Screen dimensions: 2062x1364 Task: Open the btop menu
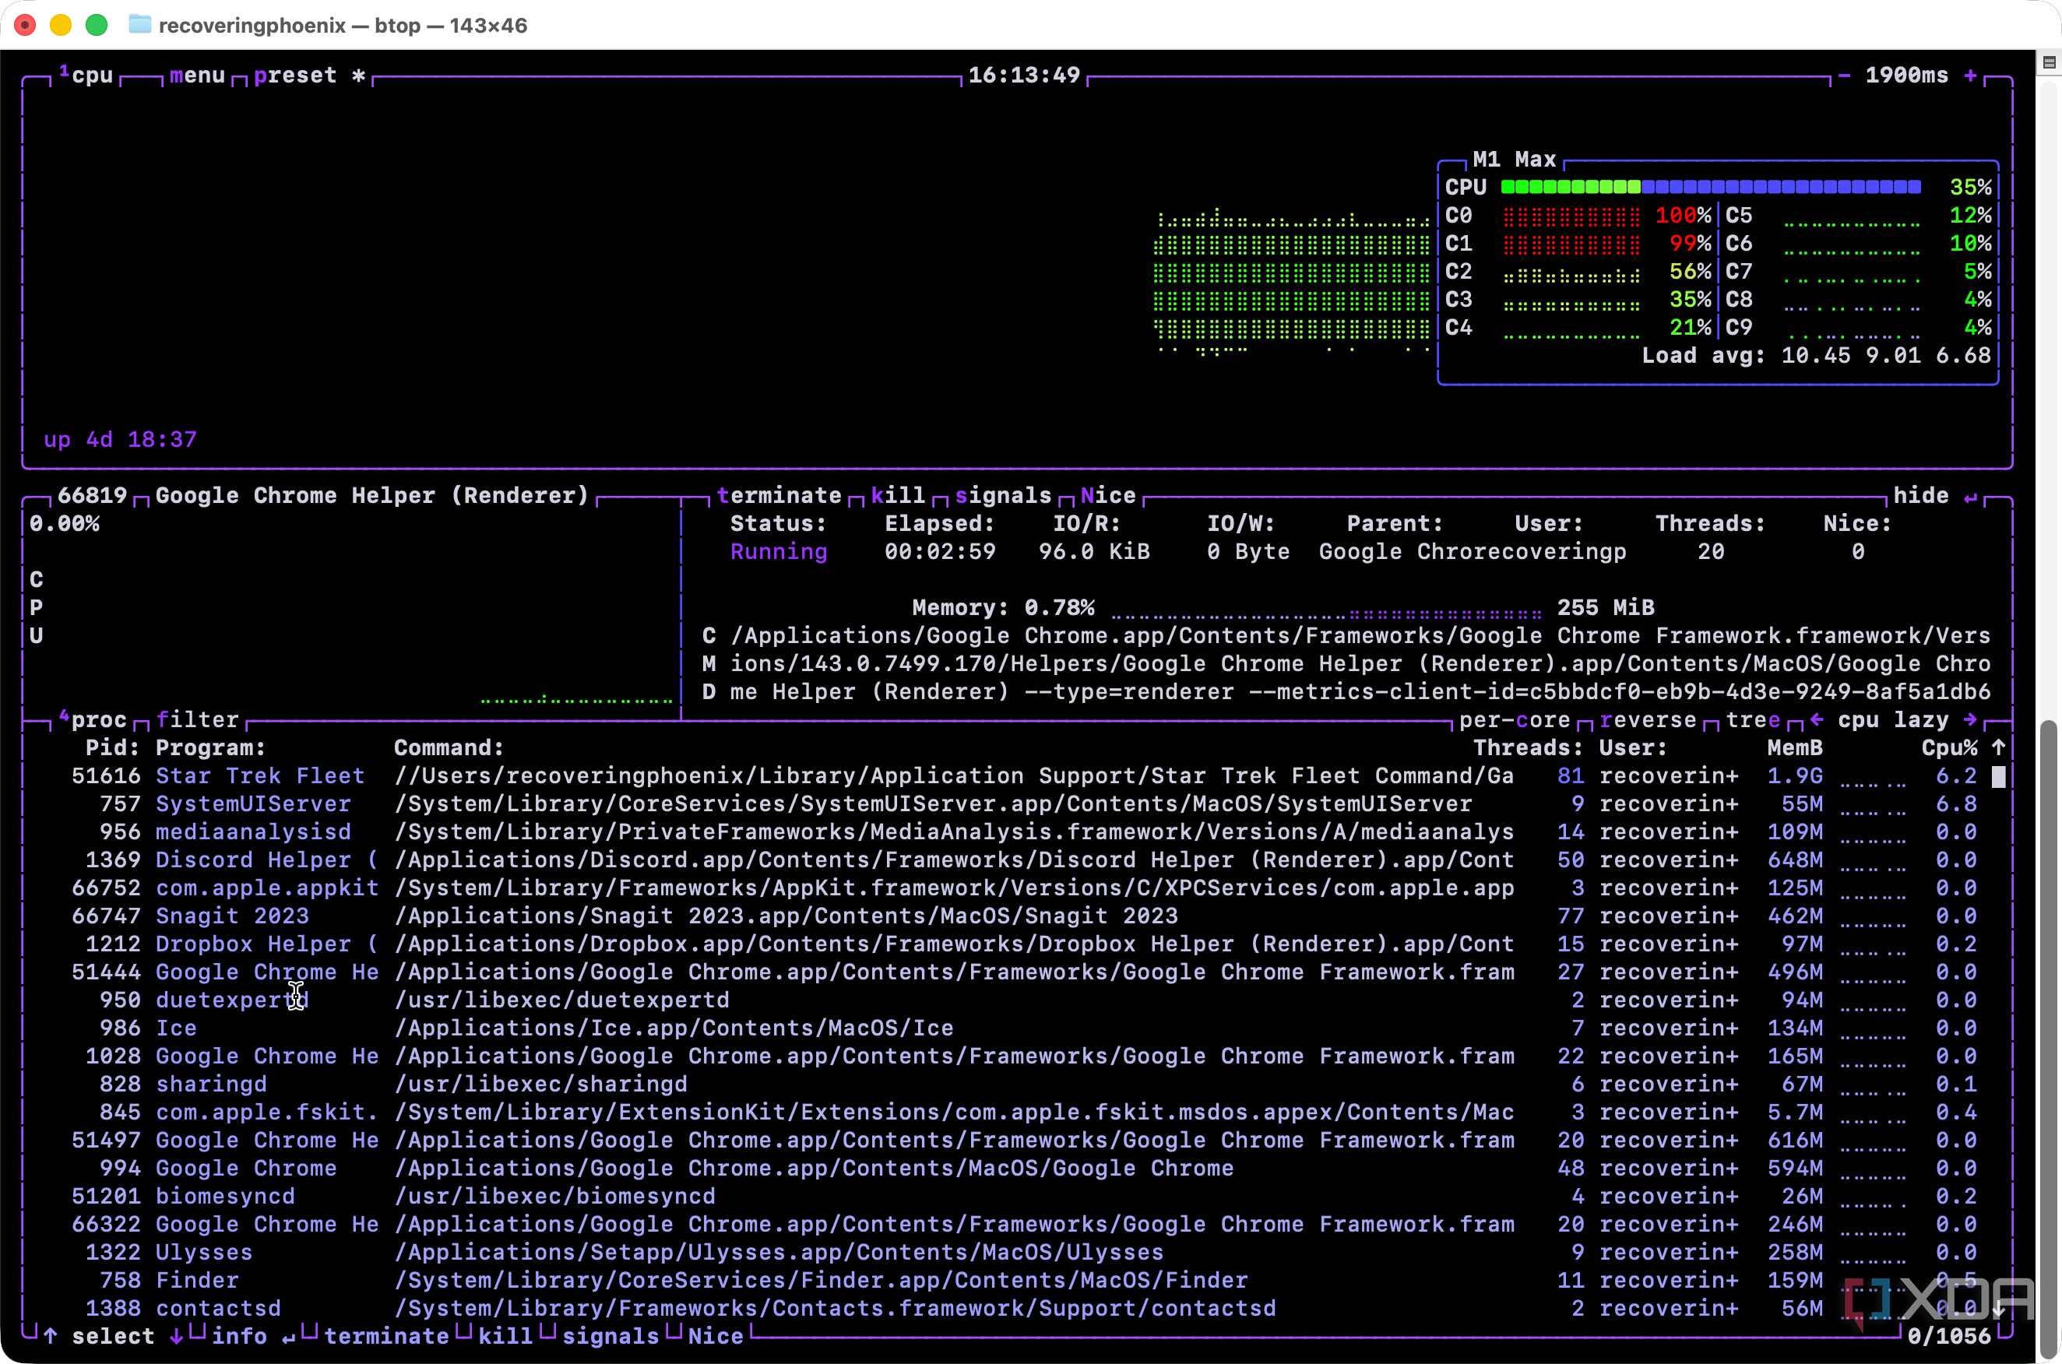(198, 76)
